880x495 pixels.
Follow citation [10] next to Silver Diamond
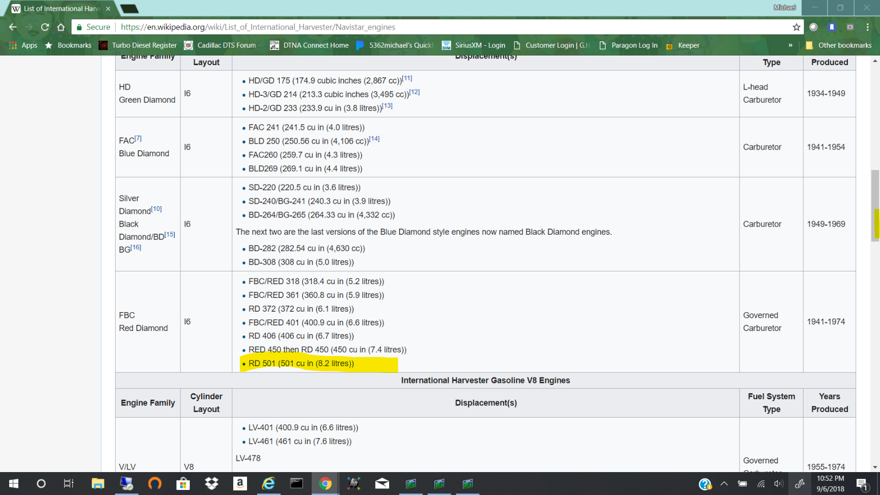pos(156,209)
